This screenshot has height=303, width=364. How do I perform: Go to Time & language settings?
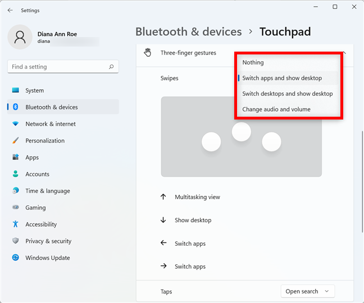(x=63, y=191)
